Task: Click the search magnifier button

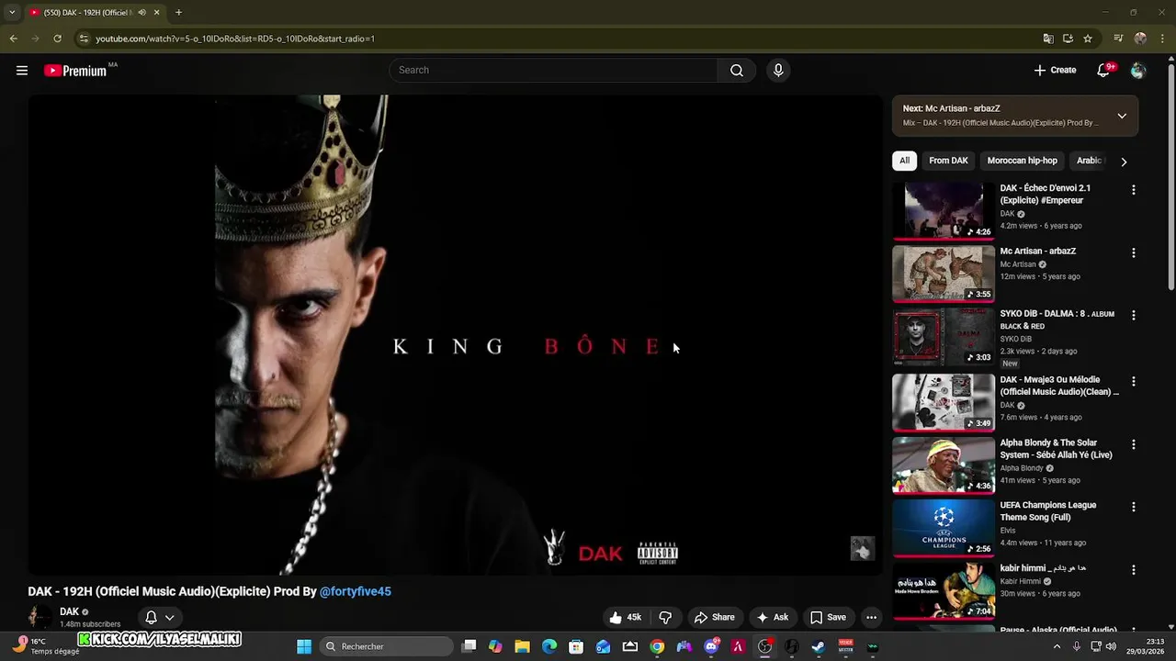Action: [737, 71]
